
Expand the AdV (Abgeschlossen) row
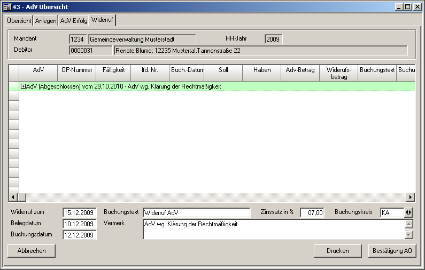coord(23,86)
